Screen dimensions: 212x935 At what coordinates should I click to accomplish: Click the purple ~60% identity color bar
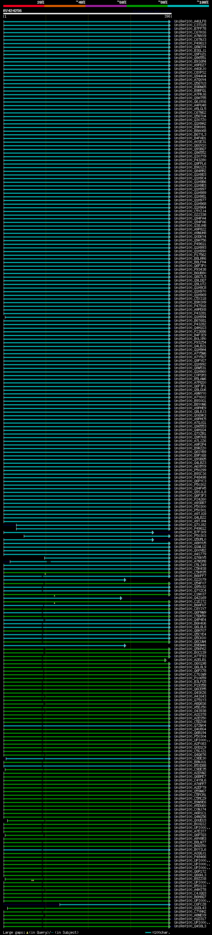(x=106, y=6)
